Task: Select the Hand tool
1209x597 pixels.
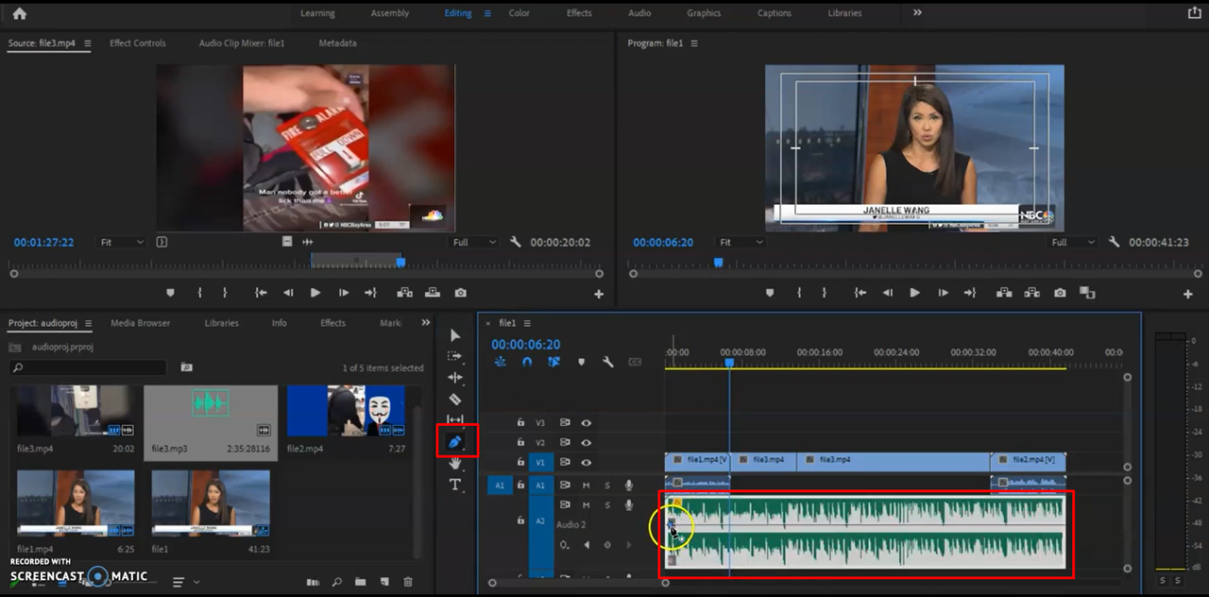Action: (x=455, y=463)
